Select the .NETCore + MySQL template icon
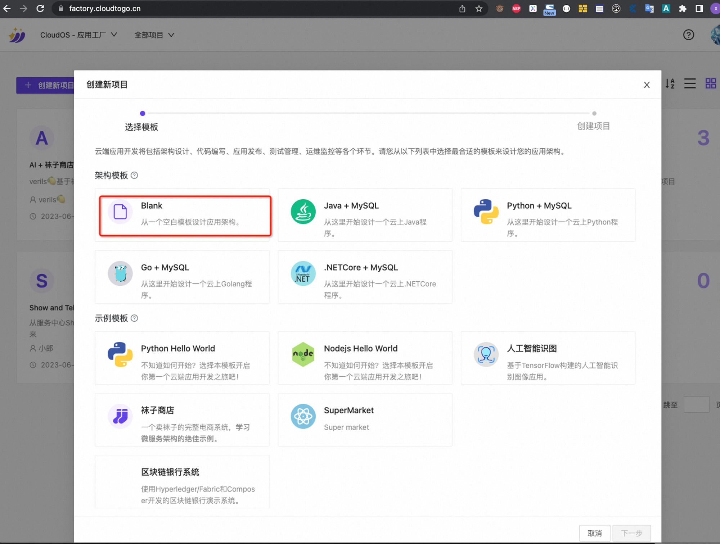720x544 pixels. click(x=303, y=273)
